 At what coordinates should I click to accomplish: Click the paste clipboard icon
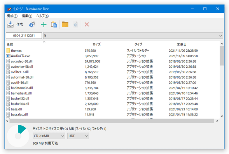coord(54,24)
